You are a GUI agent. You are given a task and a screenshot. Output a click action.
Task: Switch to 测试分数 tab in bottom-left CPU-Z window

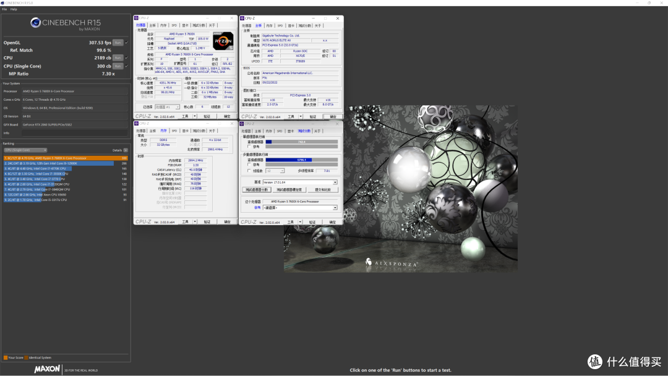click(199, 130)
